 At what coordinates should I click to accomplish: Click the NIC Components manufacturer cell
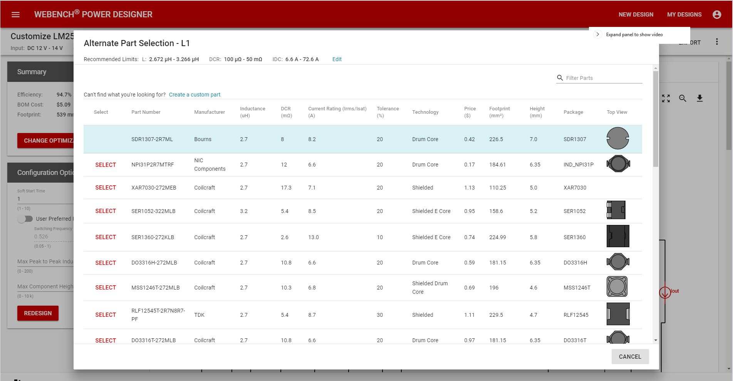tap(210, 165)
